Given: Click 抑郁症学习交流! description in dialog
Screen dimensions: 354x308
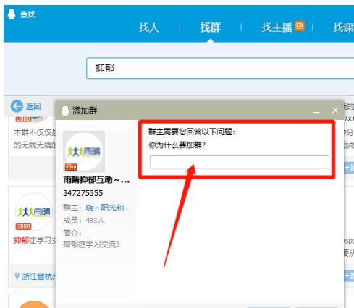Looking at the screenshot, I should pos(91,244).
